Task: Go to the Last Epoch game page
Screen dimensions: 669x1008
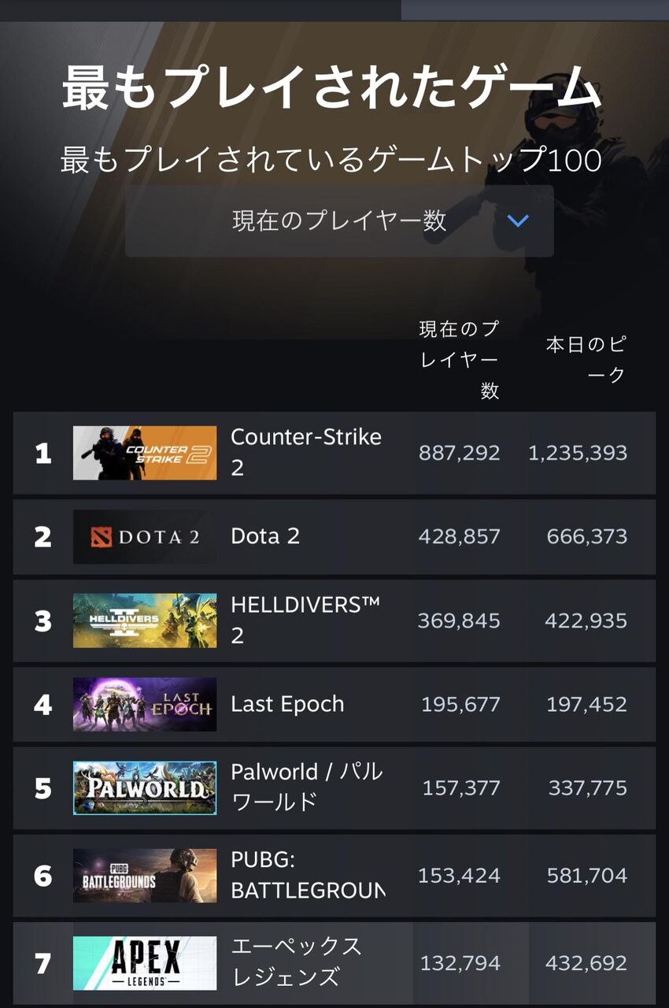Action: (x=287, y=704)
